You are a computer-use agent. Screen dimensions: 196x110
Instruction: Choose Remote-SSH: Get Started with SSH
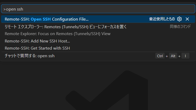[x=98, y=48]
